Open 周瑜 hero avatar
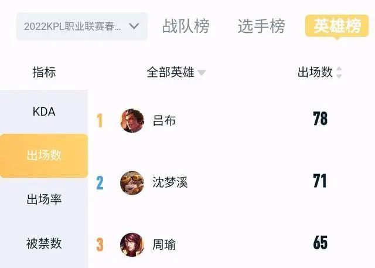Viewport: 375px width, 268px height. coord(132,245)
